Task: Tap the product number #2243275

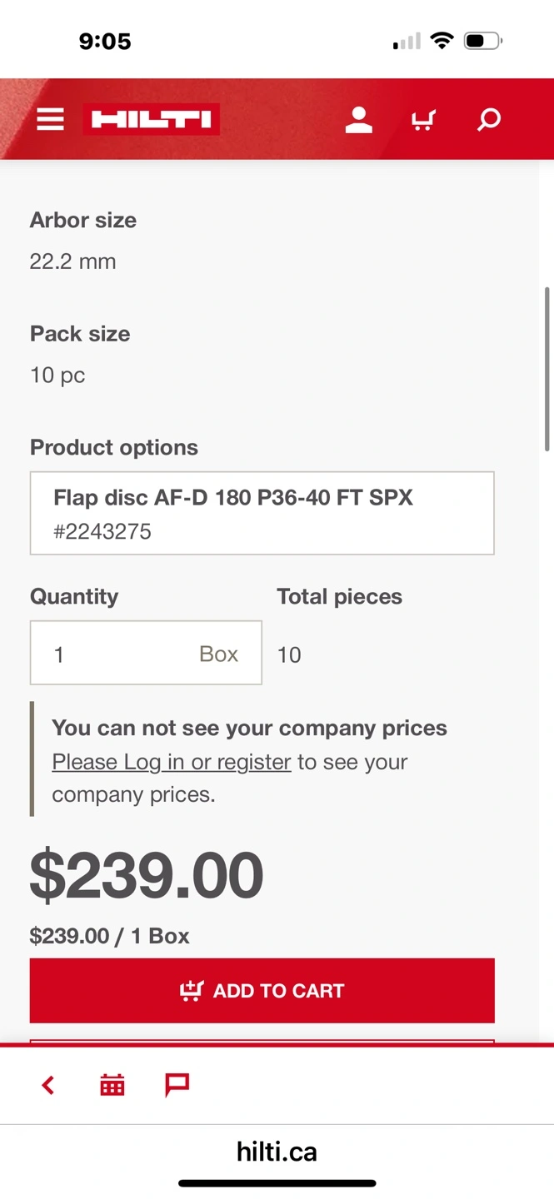Action: [102, 532]
